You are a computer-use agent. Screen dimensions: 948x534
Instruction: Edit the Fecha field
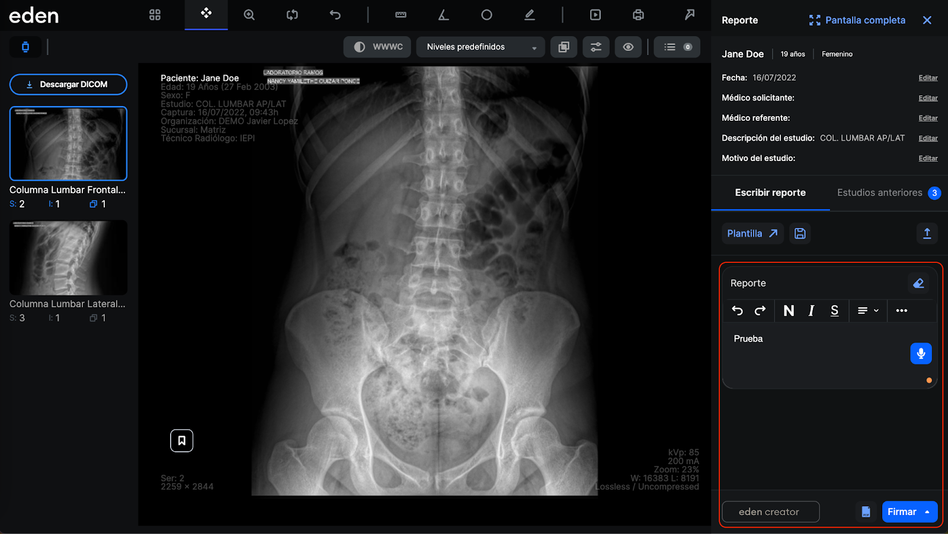[x=928, y=78]
